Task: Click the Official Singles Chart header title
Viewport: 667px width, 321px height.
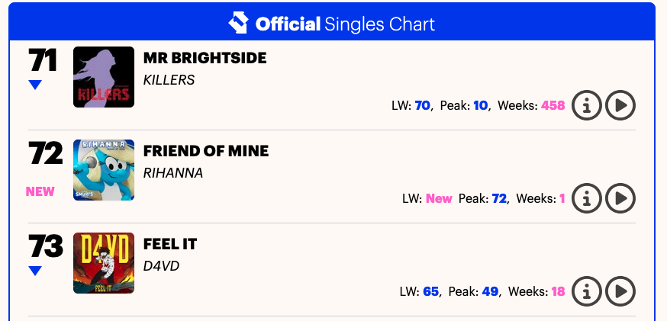Action: [345, 24]
